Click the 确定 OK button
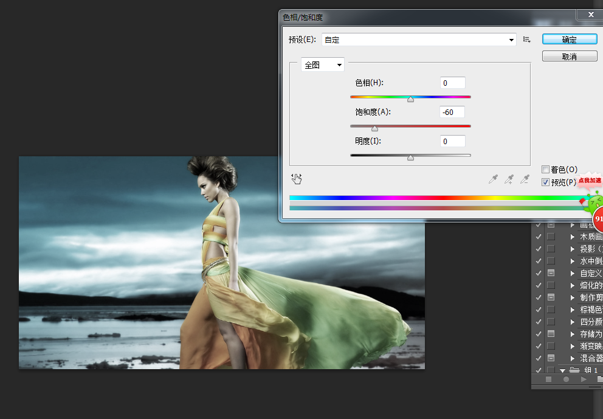The height and width of the screenshot is (419, 603). point(570,40)
